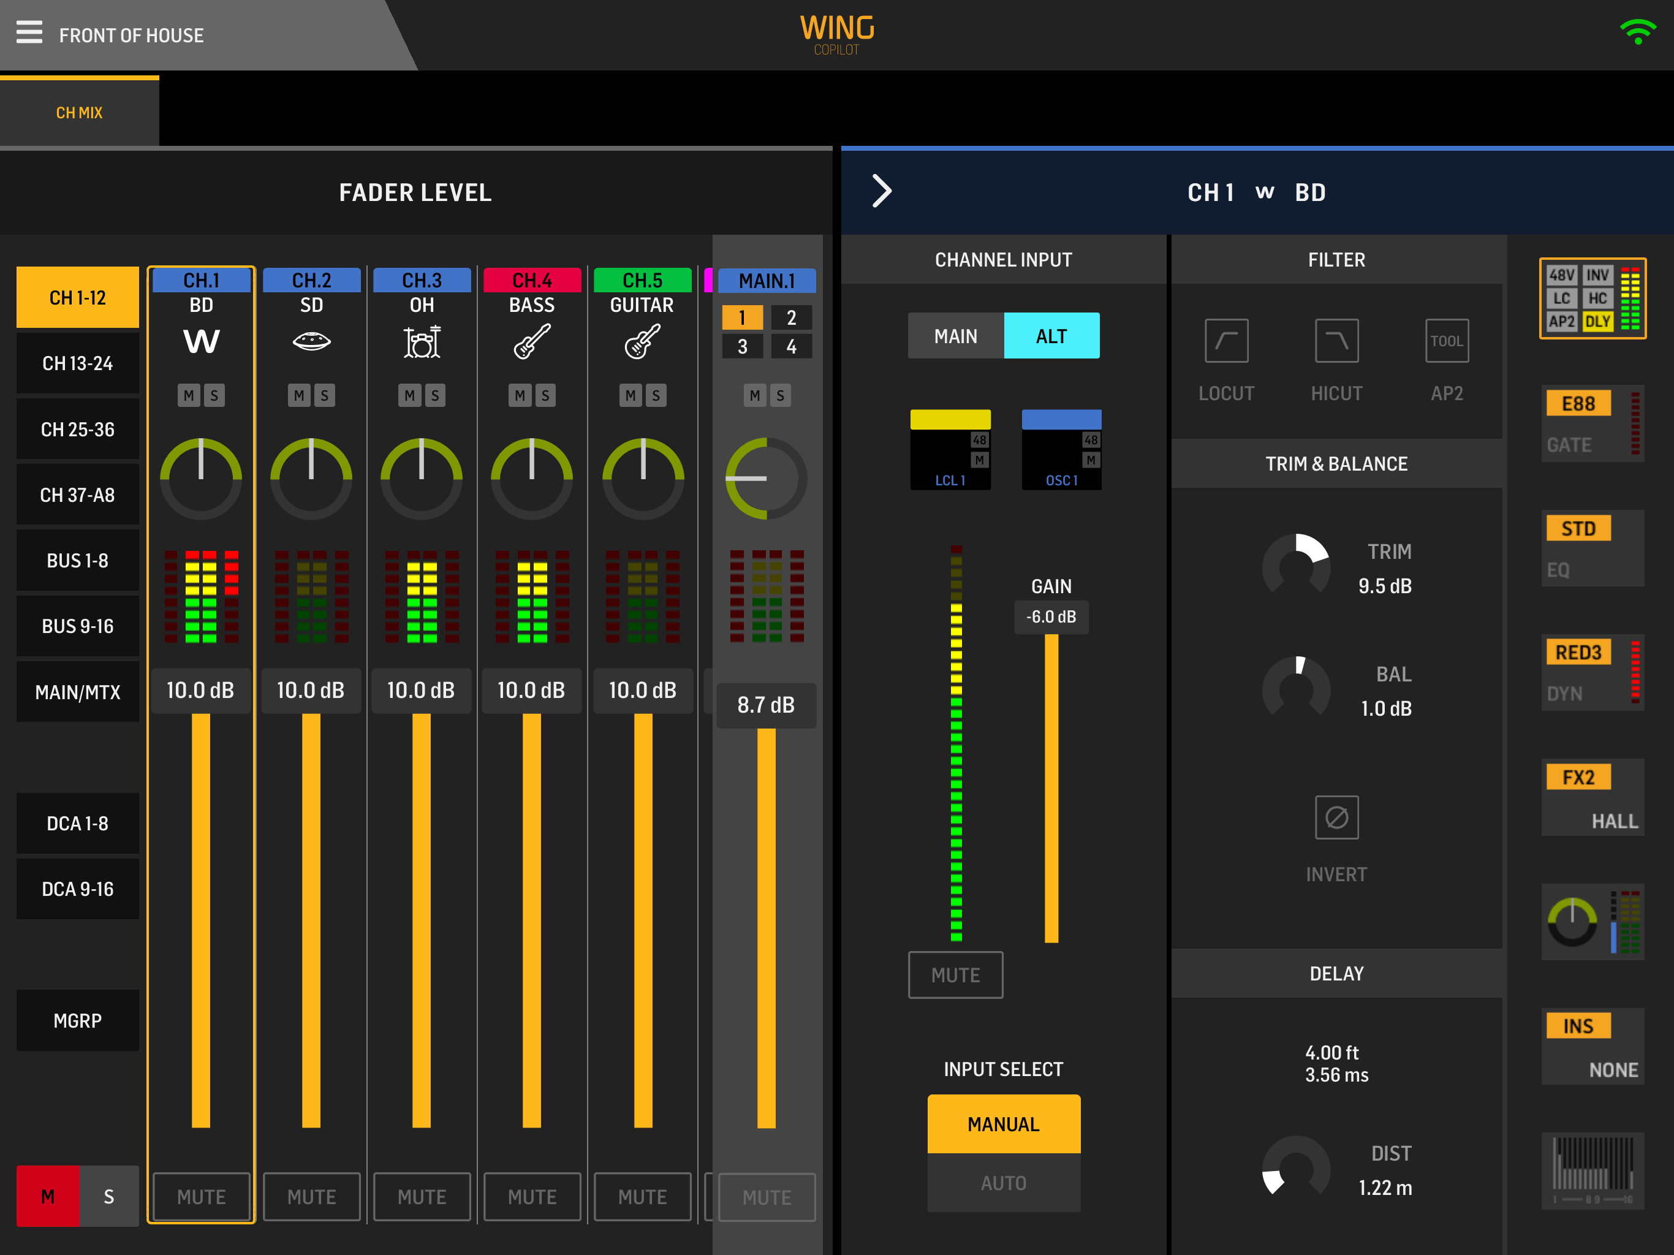Collapse the CH 1 detail panel chevron
The height and width of the screenshot is (1255, 1674).
pos(881,191)
